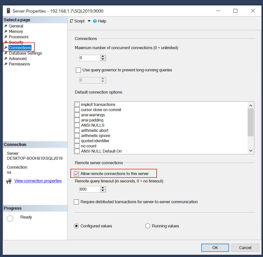The image size is (263, 257).
Task: Decrease remote query timeout with down arrow
Action: (x=103, y=191)
